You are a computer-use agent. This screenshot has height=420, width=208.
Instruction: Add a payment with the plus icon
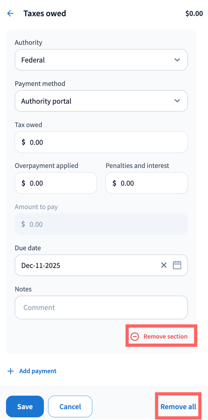pos(11,371)
